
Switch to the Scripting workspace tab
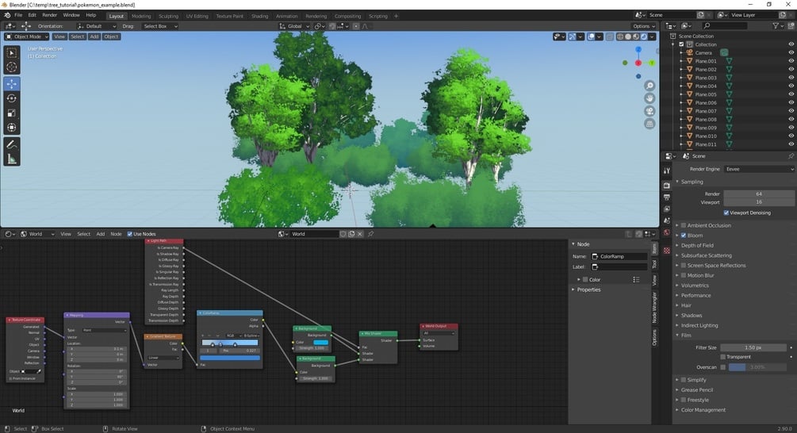pyautogui.click(x=377, y=17)
